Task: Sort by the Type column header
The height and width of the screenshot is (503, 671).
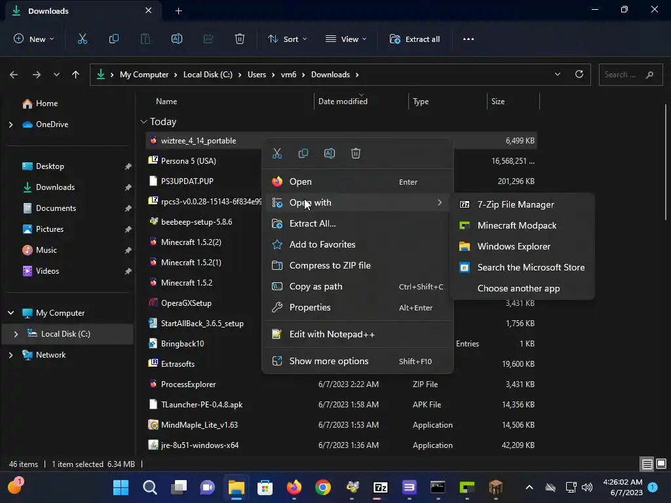Action: (x=421, y=102)
